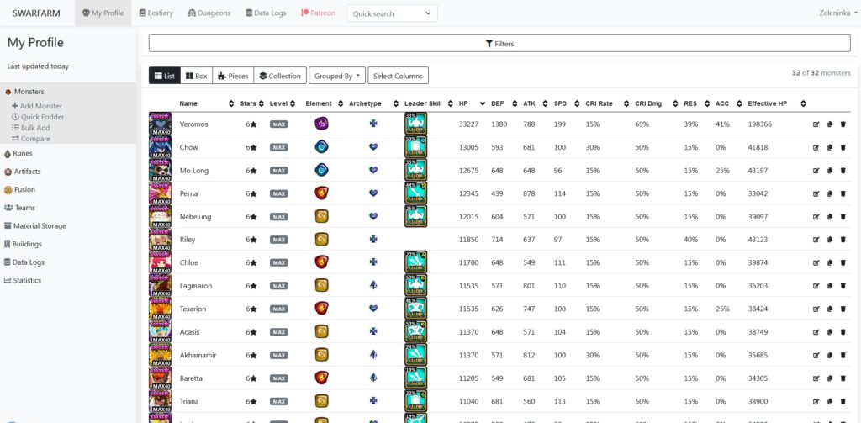Click Baretta's fire element icon
Viewport: 861px width, 423px height.
coord(321,378)
